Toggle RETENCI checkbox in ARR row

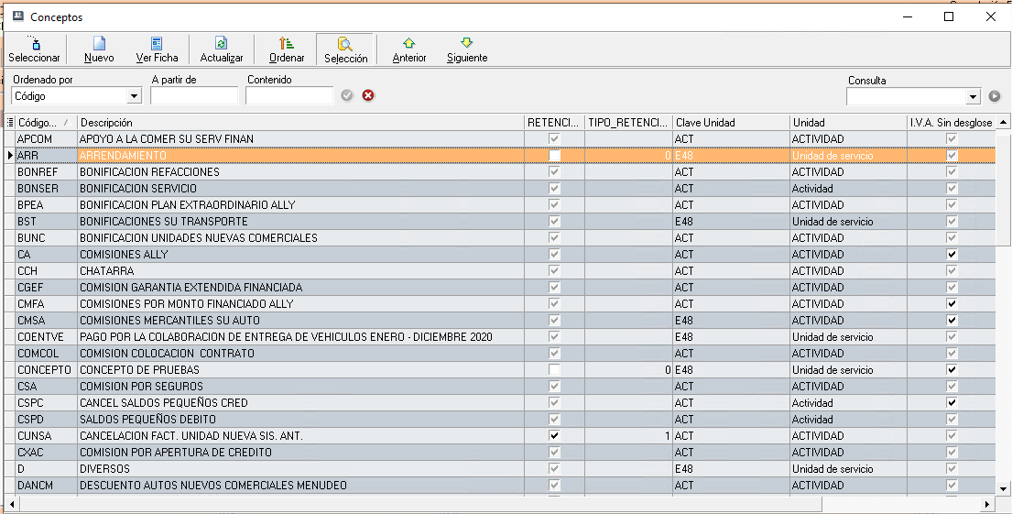tap(554, 155)
